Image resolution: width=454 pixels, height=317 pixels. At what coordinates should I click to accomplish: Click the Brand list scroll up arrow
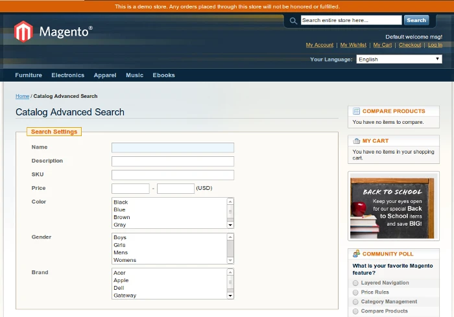coord(230,272)
